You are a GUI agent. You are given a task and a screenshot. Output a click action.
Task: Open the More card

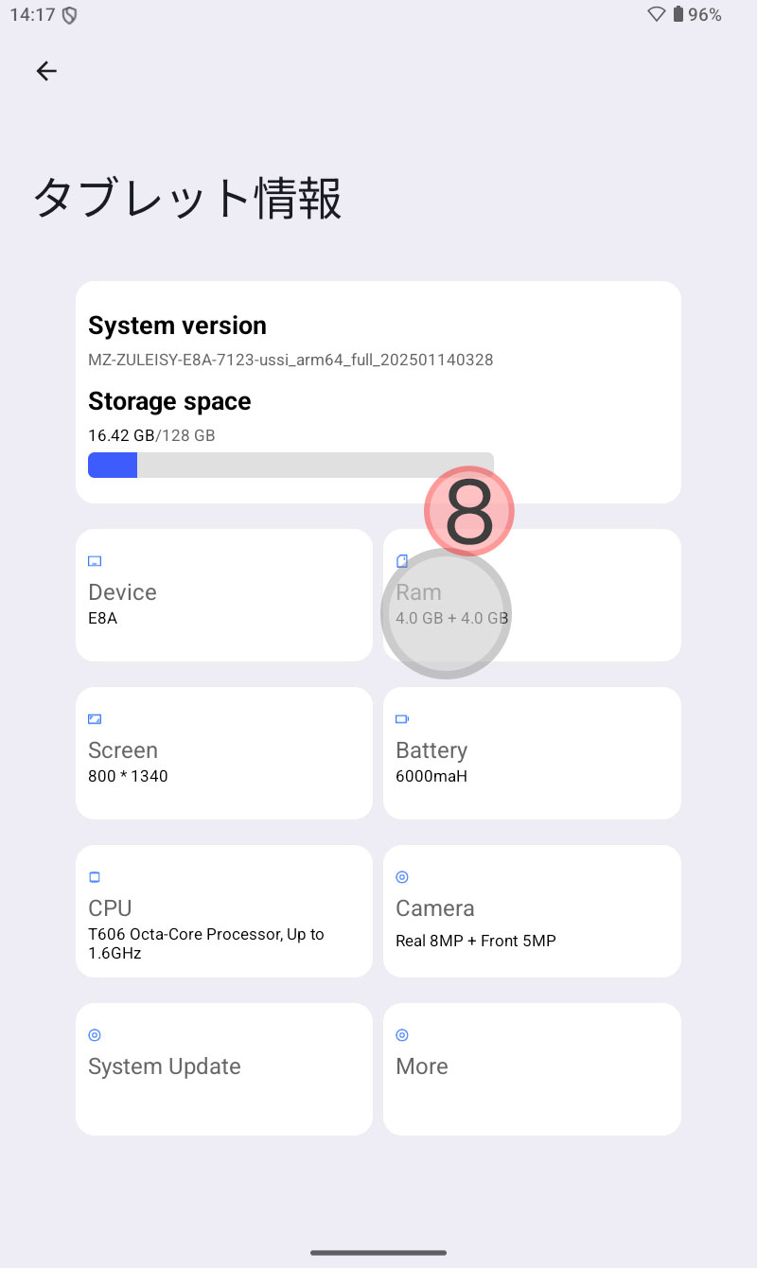click(532, 1069)
